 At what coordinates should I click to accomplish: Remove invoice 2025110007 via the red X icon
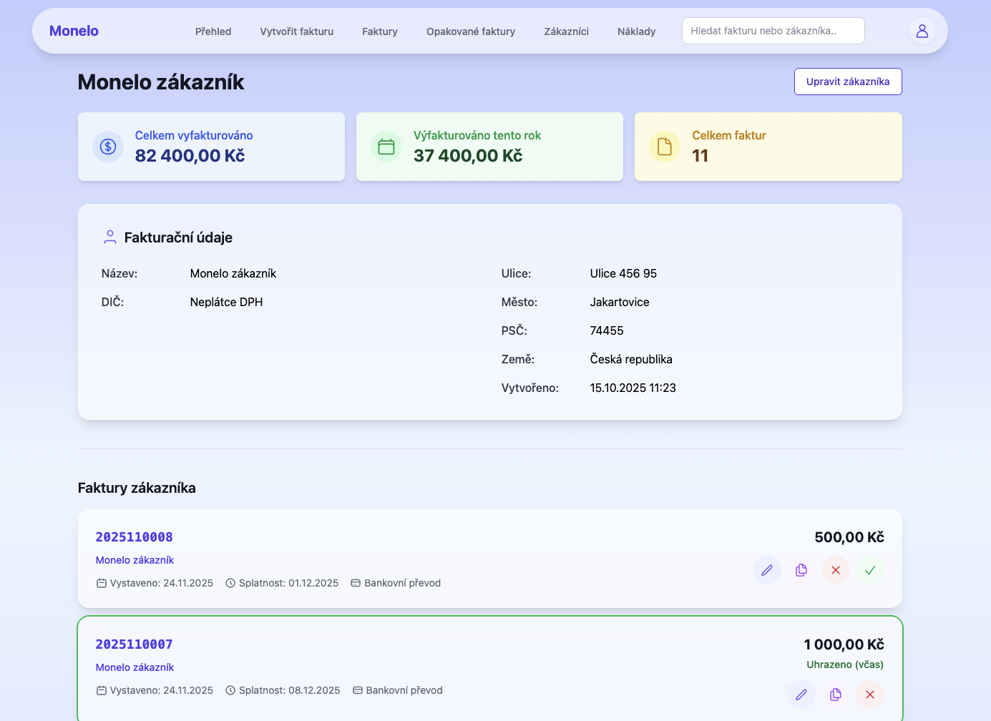pyautogui.click(x=869, y=695)
